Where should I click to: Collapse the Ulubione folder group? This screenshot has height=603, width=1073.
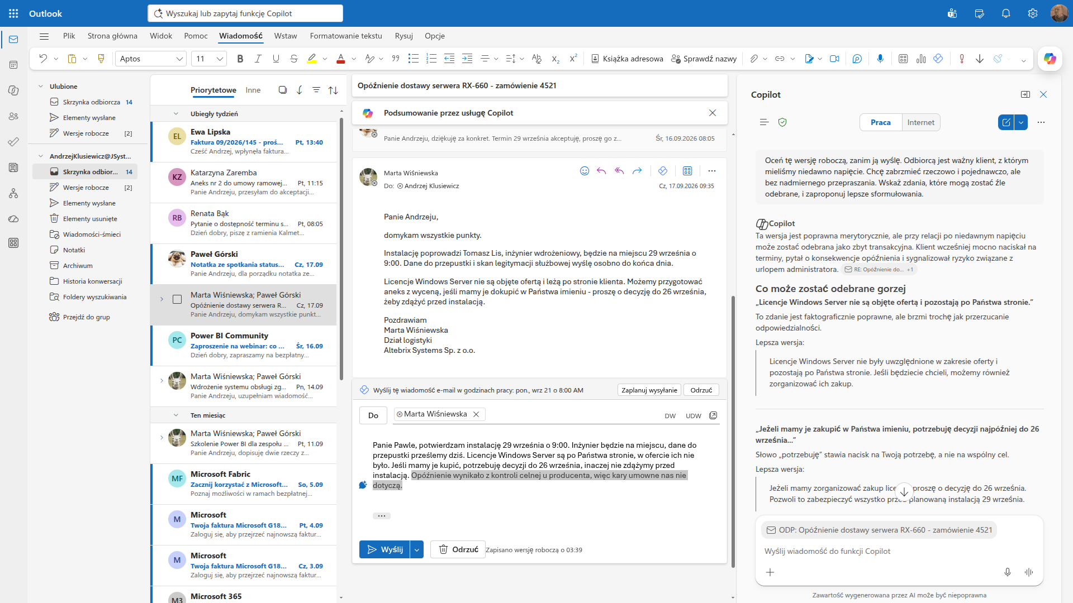[41, 87]
